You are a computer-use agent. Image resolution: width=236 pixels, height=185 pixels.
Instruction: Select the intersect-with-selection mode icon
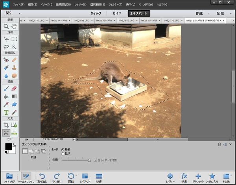[x=44, y=151]
